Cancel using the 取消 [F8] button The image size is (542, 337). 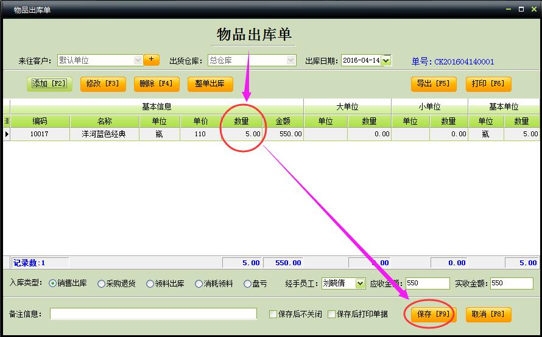pos(488,314)
